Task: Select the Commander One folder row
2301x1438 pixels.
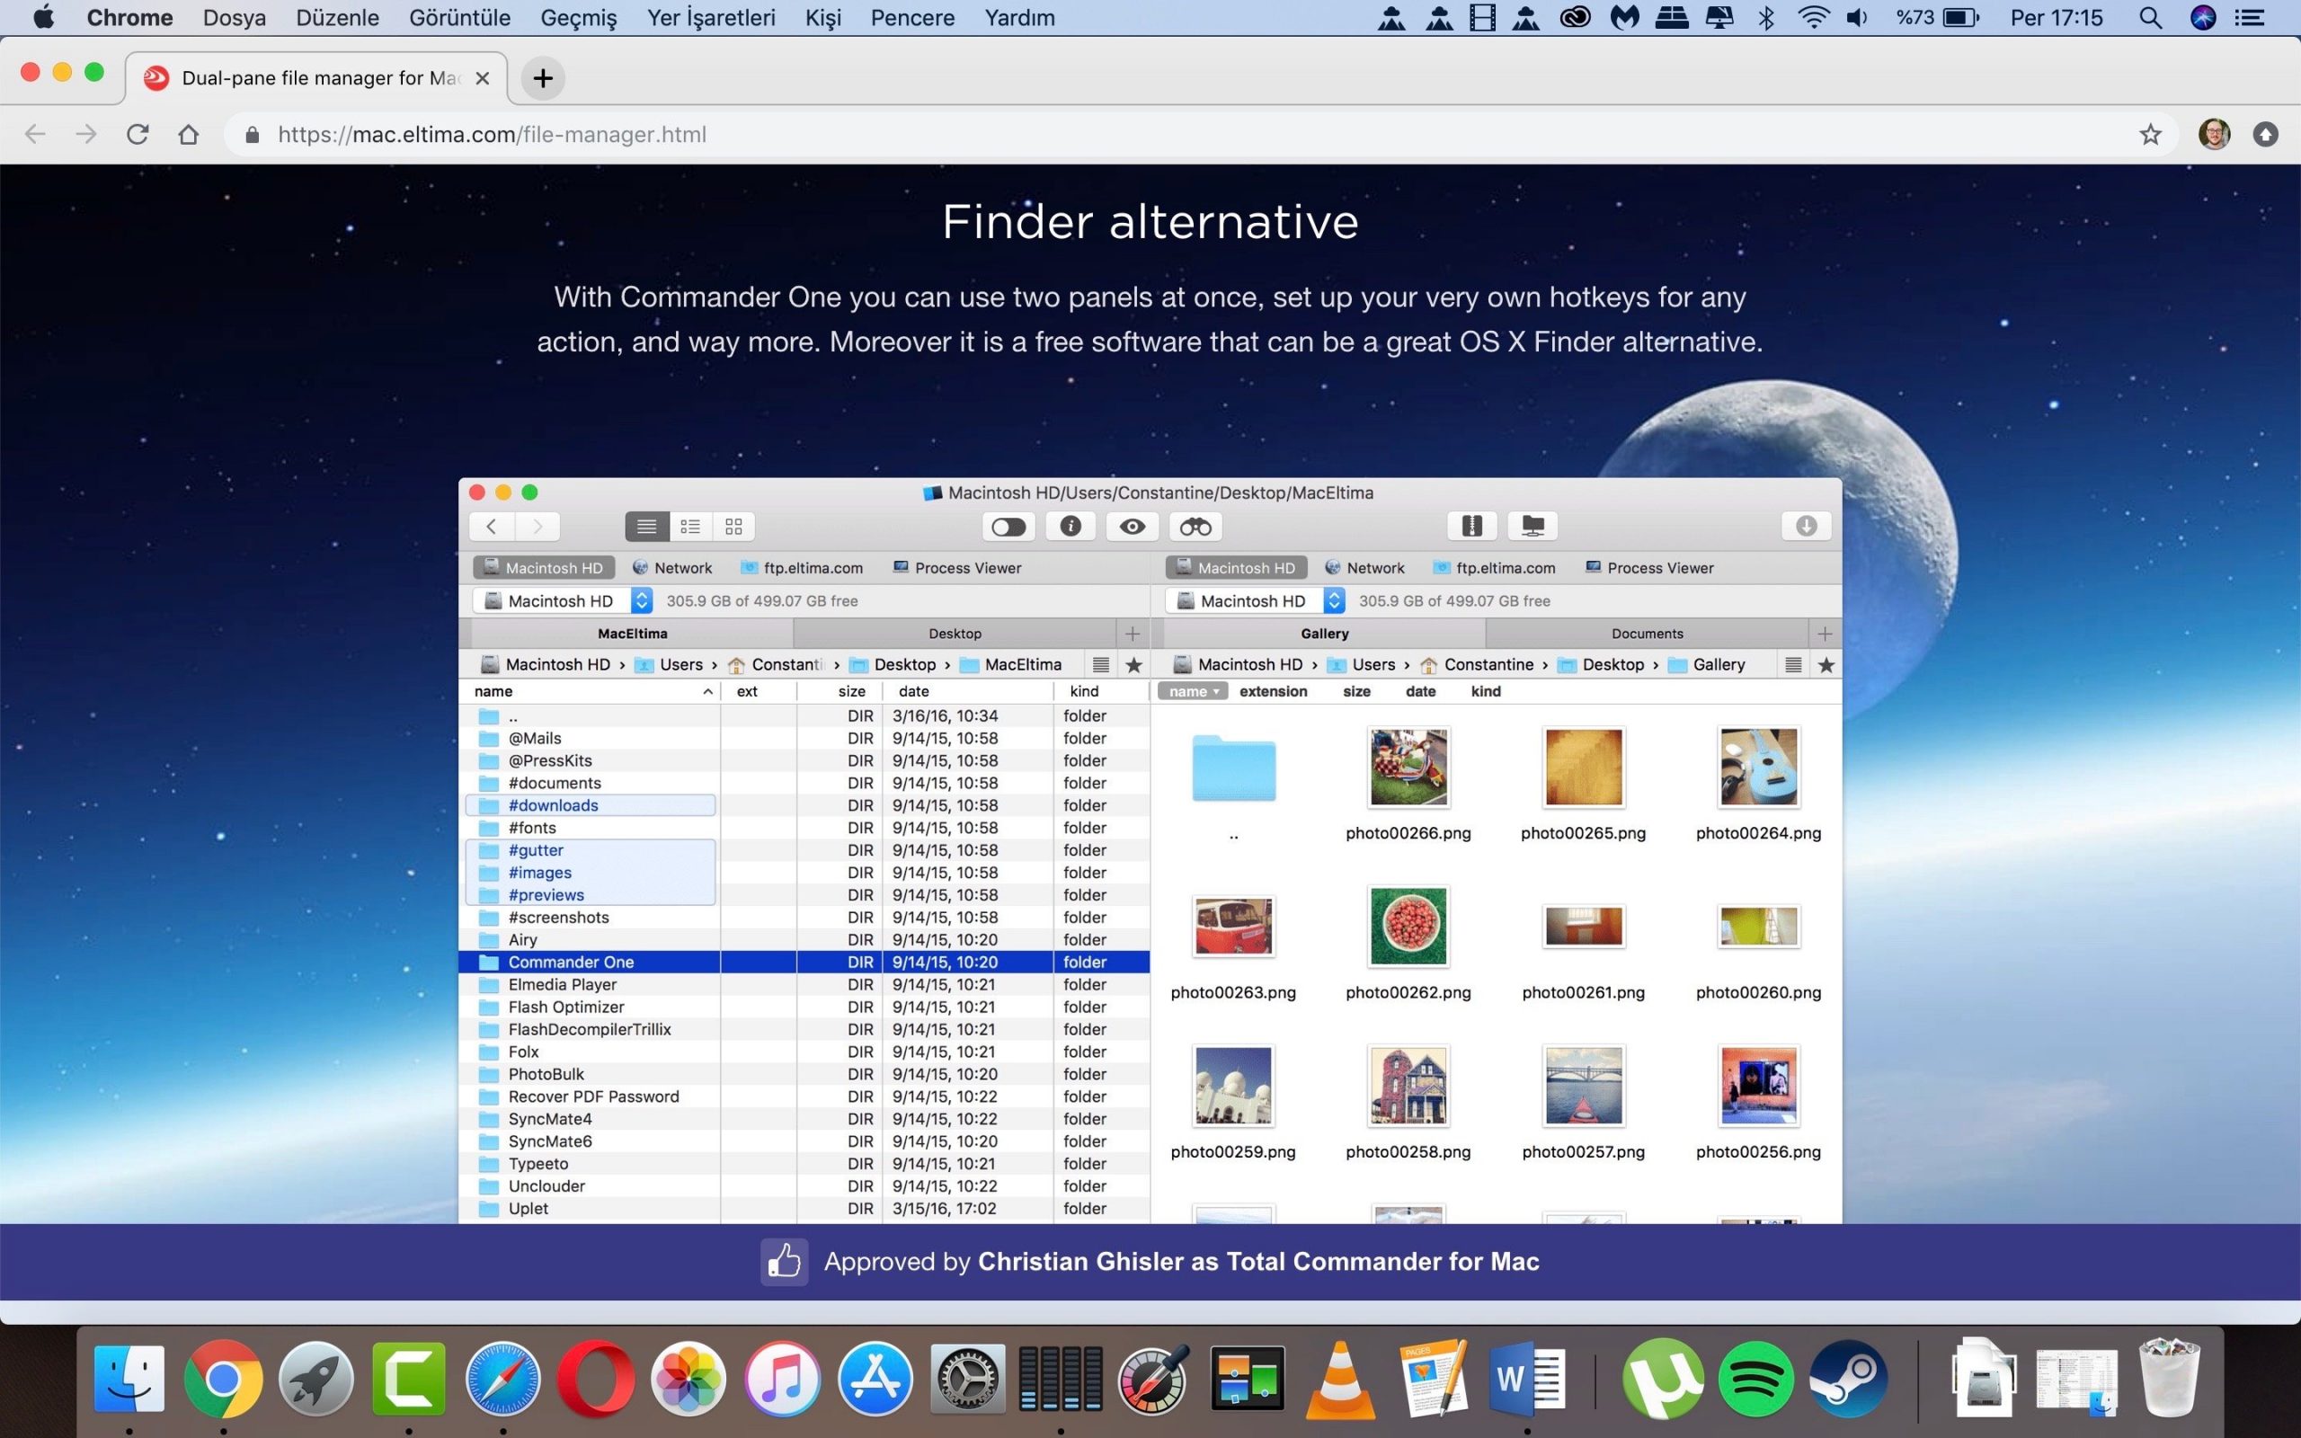Action: tap(571, 962)
